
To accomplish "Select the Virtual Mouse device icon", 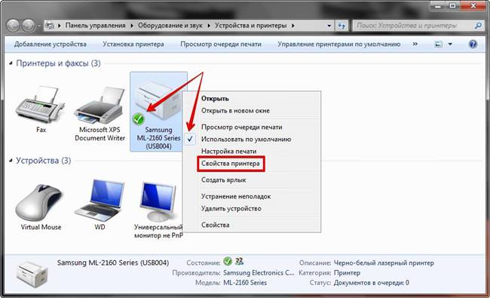I will [40, 202].
